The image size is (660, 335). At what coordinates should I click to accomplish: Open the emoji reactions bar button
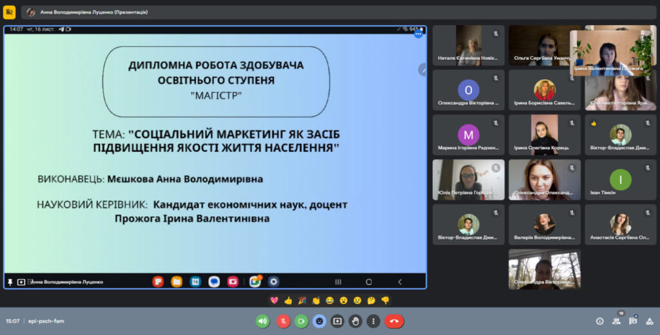(x=319, y=321)
